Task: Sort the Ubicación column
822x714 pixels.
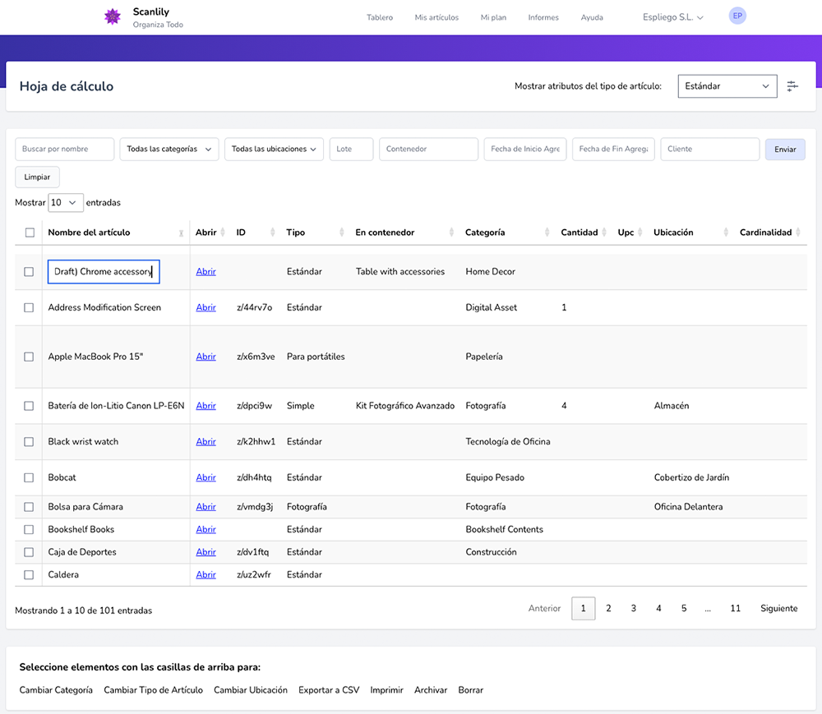Action: (x=726, y=232)
